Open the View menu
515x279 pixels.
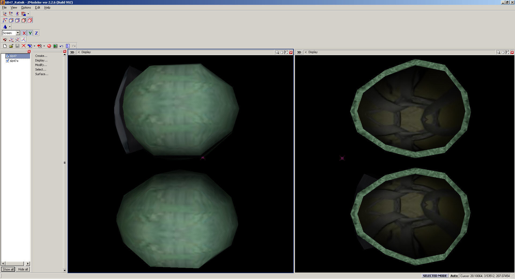(14, 8)
